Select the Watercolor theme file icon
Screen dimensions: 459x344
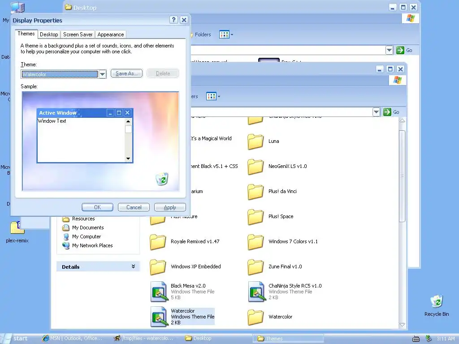click(159, 316)
